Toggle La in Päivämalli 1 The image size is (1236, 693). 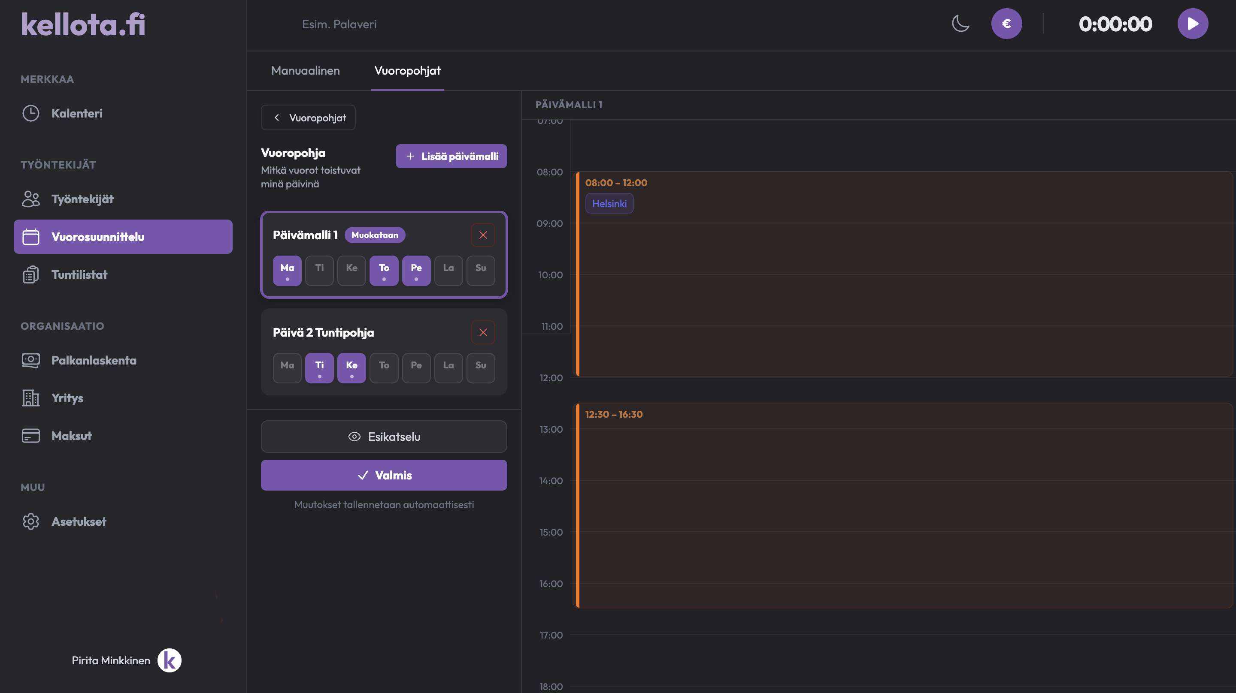[448, 271]
